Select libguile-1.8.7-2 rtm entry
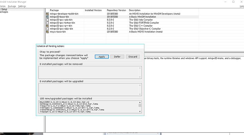The width and height of the screenshot is (244, 135). [65, 106]
